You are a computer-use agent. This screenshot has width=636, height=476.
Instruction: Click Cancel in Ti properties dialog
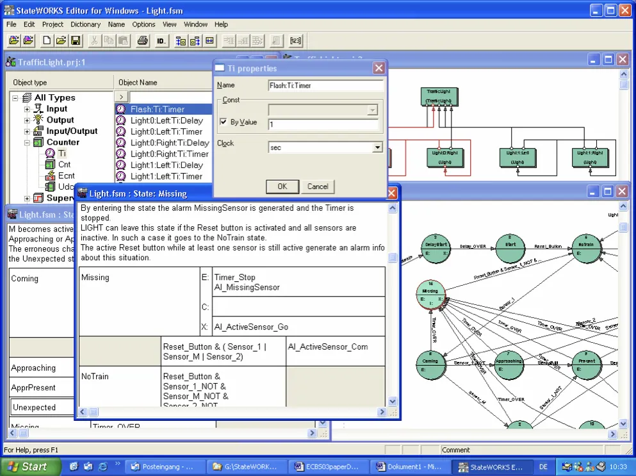(318, 186)
